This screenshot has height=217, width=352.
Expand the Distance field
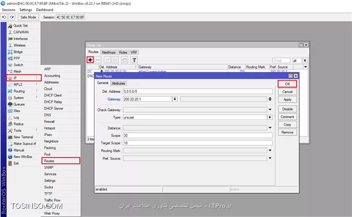[270, 128]
